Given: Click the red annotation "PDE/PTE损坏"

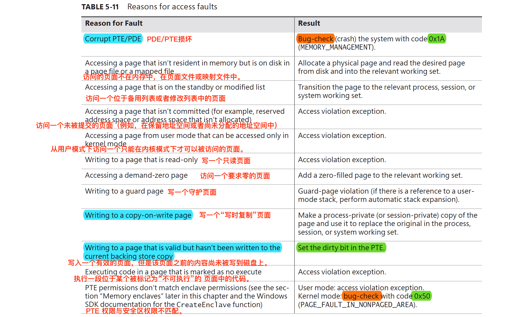Looking at the screenshot, I should [169, 39].
